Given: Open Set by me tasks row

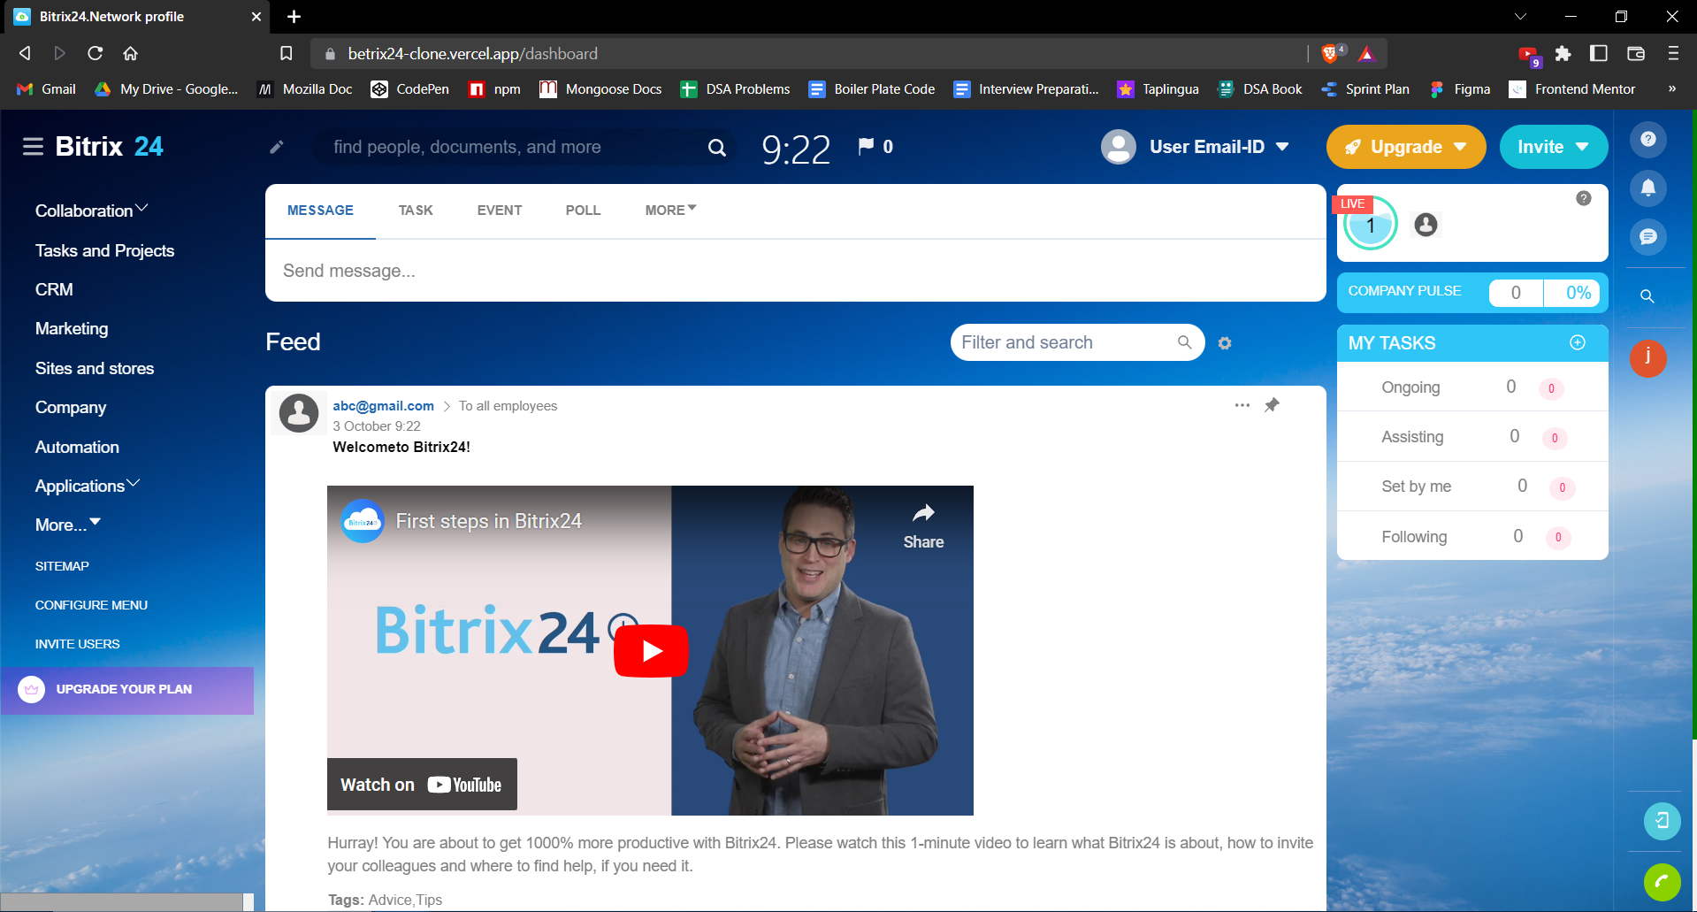Looking at the screenshot, I should point(1472,487).
